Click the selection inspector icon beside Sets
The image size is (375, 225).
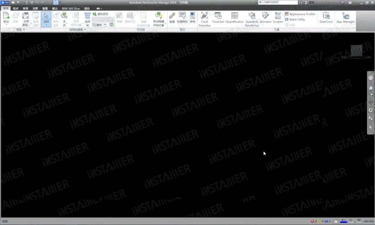click(x=111, y=25)
